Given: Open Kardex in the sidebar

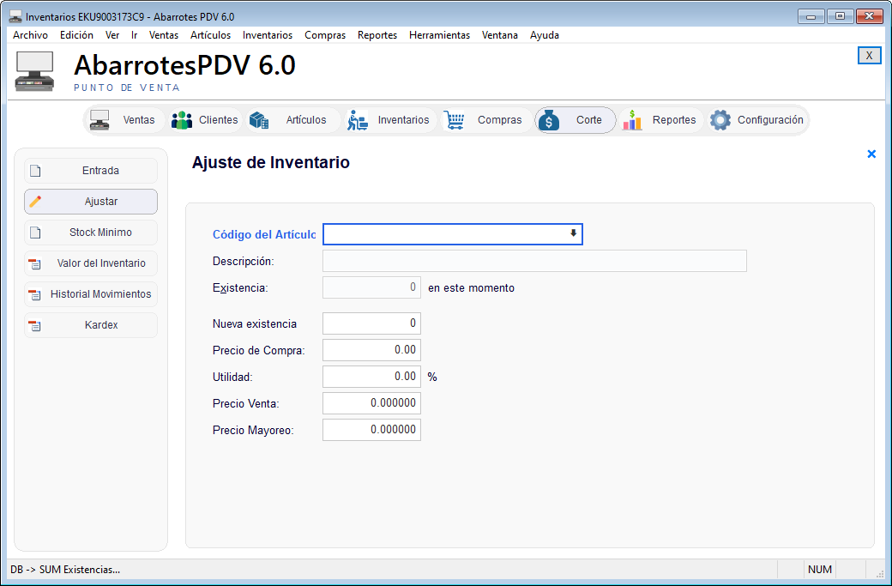Looking at the screenshot, I should (91, 325).
